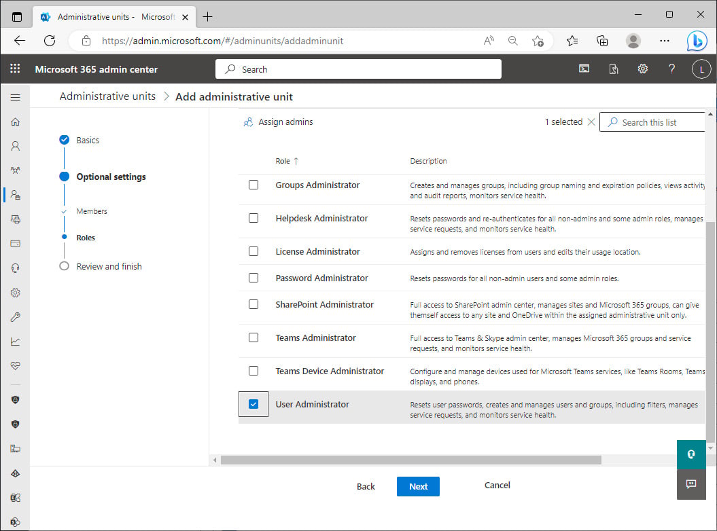The width and height of the screenshot is (717, 531).
Task: Focus the Search this list box
Action: pyautogui.click(x=652, y=122)
